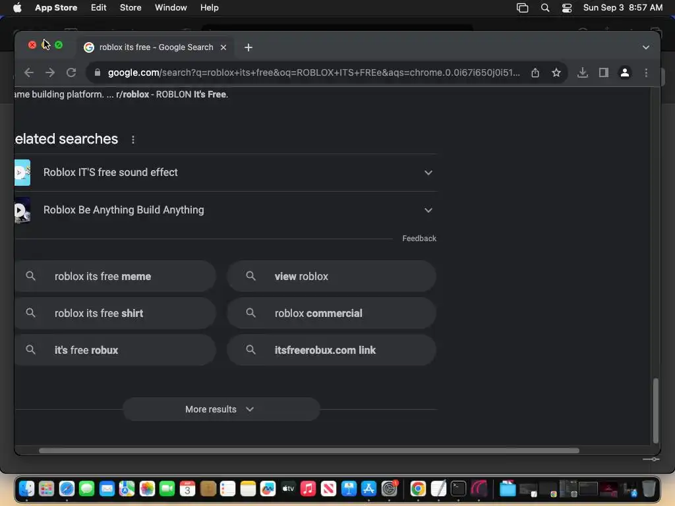Open the Help menu
The width and height of the screenshot is (675, 506).
pyautogui.click(x=209, y=8)
